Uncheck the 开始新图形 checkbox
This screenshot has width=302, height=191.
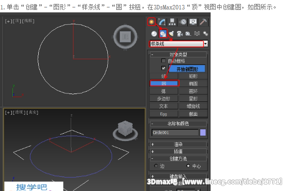point(163,68)
